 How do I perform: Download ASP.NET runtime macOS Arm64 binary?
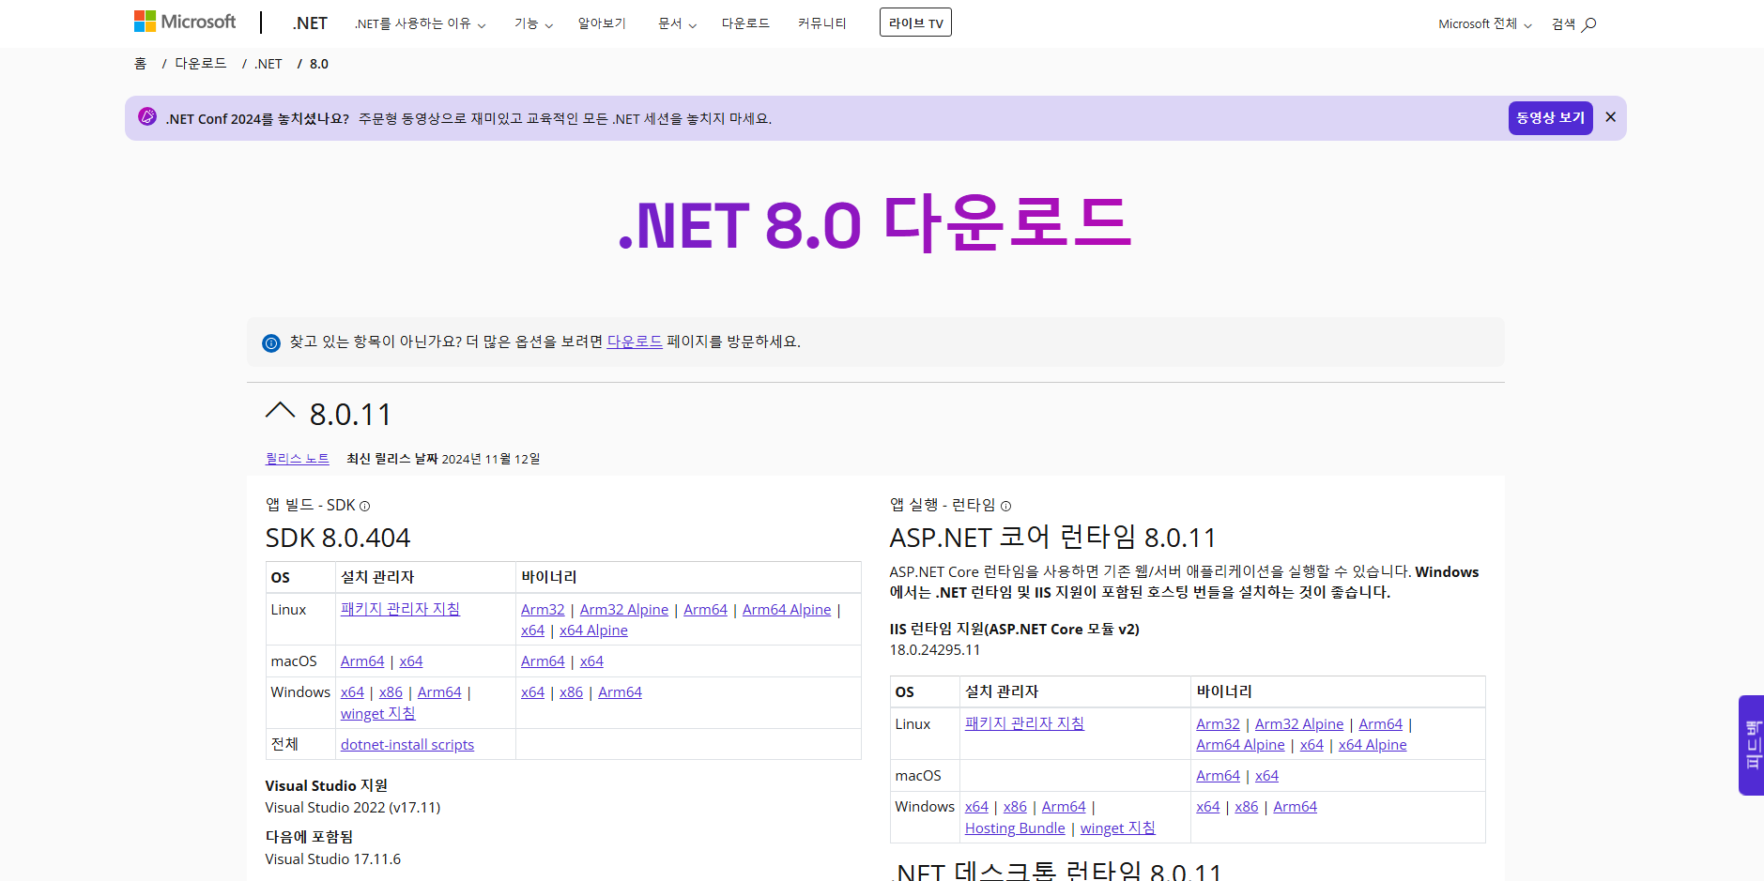click(x=1218, y=776)
